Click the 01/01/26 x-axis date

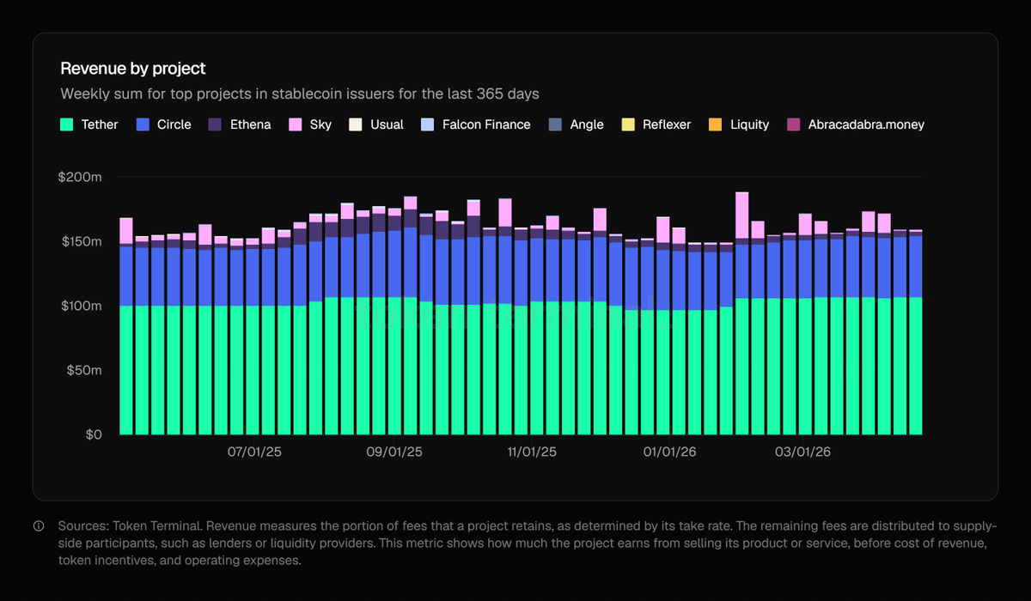pyautogui.click(x=668, y=451)
